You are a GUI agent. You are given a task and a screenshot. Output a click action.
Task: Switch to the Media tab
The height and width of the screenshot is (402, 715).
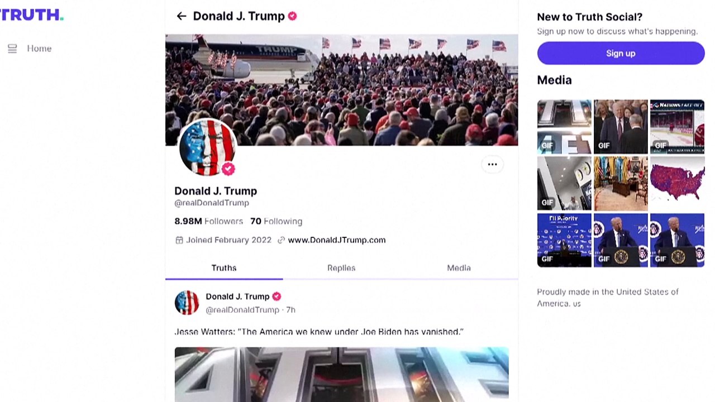click(459, 268)
